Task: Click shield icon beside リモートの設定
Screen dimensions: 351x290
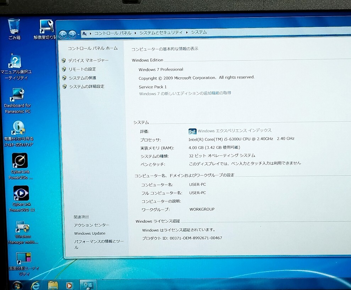Action: (x=64, y=69)
